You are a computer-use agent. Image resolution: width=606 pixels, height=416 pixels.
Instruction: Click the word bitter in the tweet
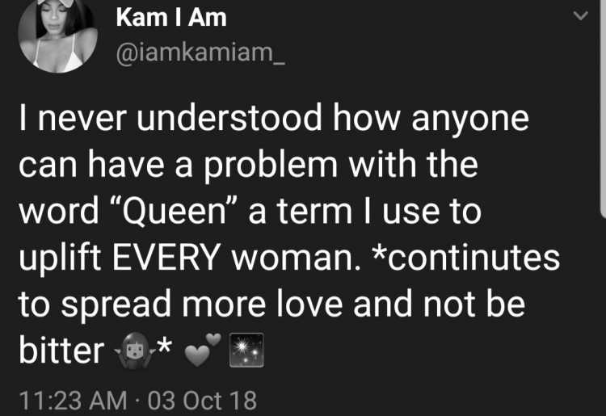[61, 351]
